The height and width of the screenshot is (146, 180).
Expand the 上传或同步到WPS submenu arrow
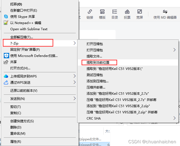pos(75,76)
